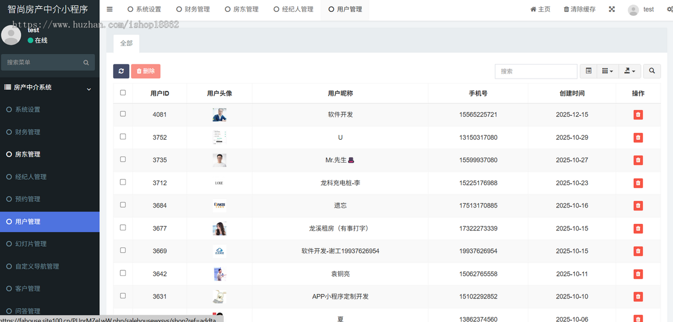Sort by 创建时间 column header
The image size is (673, 322).
click(572, 93)
